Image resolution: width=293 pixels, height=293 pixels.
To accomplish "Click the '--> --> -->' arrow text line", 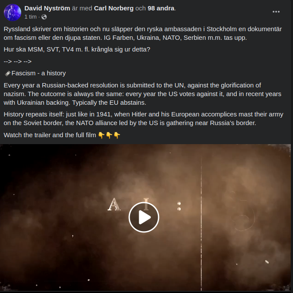I will [18, 61].
